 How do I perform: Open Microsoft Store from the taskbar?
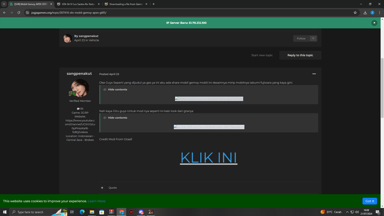pyautogui.click(x=102, y=212)
